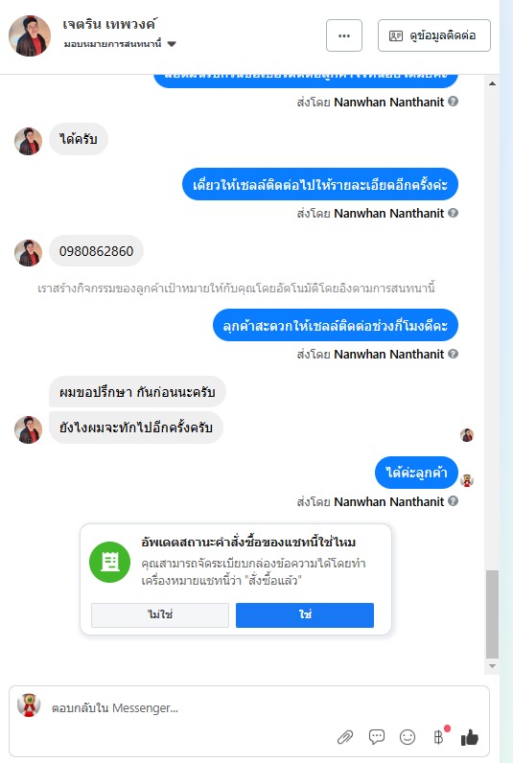Image resolution: width=513 pixels, height=763 pixels.
Task: Click the paperclip attach file icon
Action: (345, 737)
